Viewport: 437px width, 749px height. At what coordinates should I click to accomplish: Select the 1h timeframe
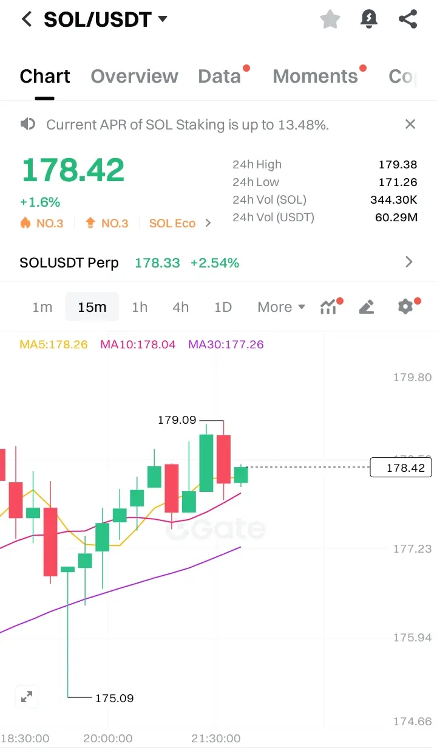click(x=140, y=307)
